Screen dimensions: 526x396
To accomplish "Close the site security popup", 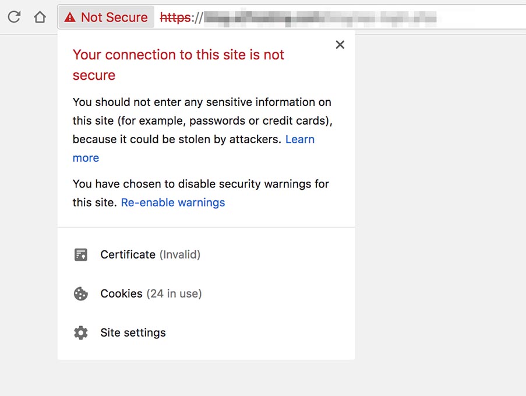I will tap(340, 45).
